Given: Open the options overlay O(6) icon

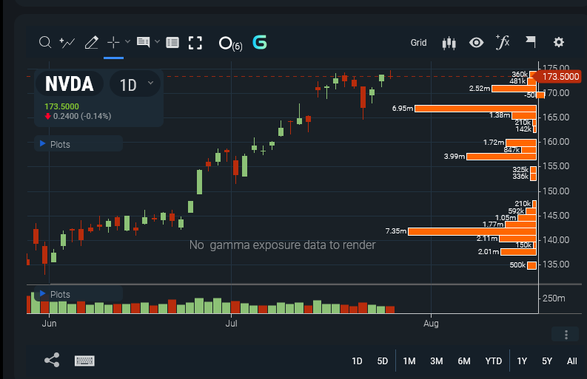Looking at the screenshot, I should [x=230, y=44].
